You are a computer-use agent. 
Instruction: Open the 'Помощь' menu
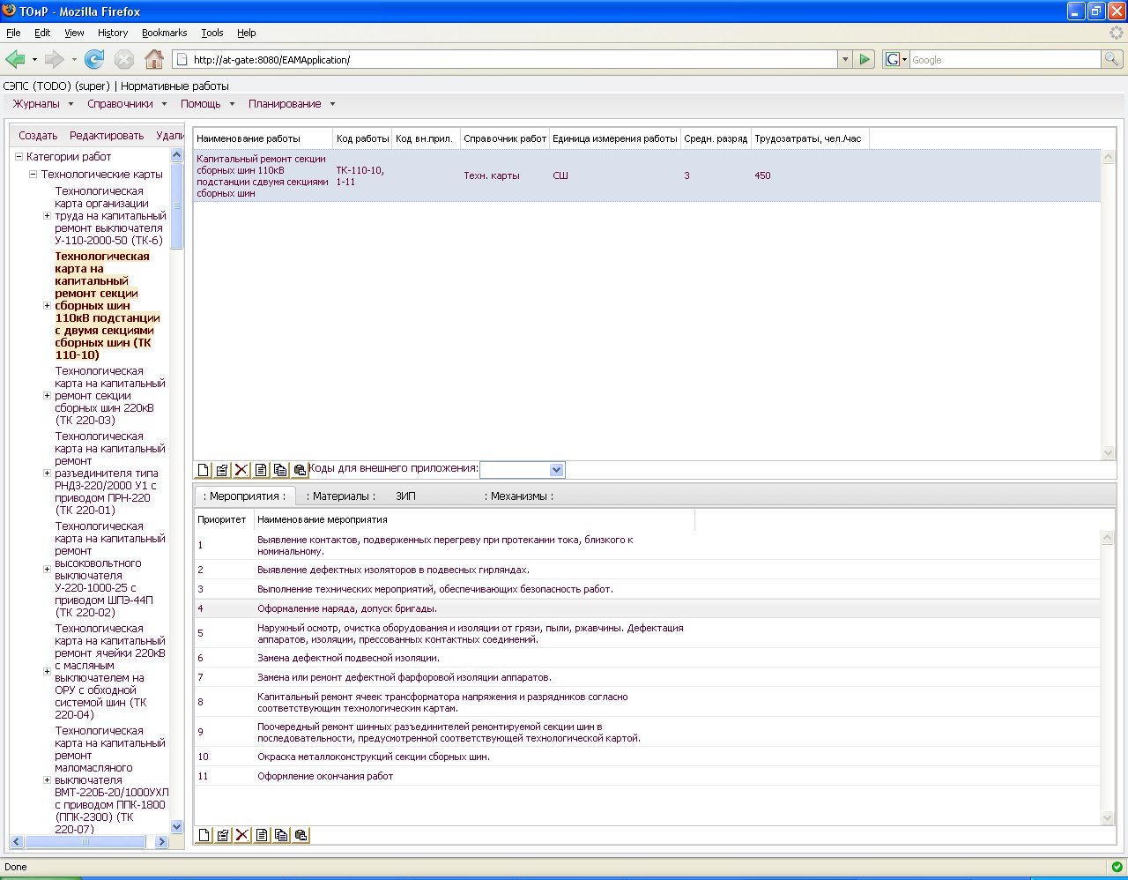click(207, 104)
